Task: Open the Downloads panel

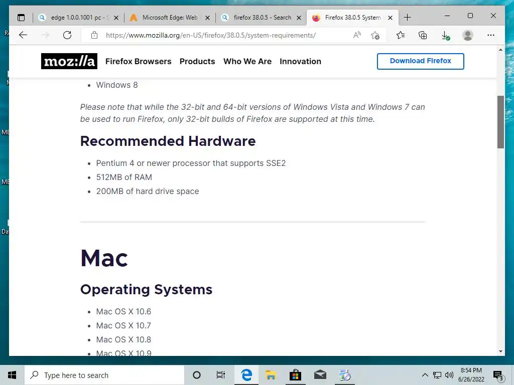Action: tap(445, 36)
